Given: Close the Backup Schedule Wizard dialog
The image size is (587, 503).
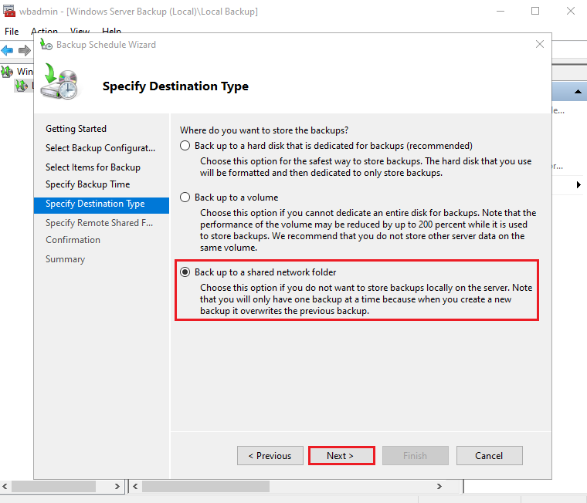Looking at the screenshot, I should click(x=540, y=45).
